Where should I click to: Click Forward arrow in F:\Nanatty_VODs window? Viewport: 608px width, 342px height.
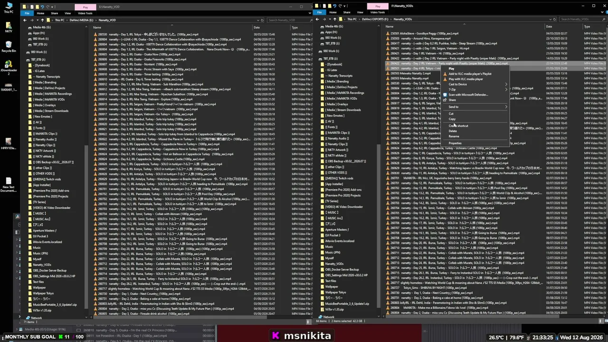323,19
